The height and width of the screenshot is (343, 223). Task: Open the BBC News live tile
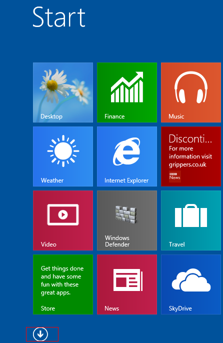point(191,156)
